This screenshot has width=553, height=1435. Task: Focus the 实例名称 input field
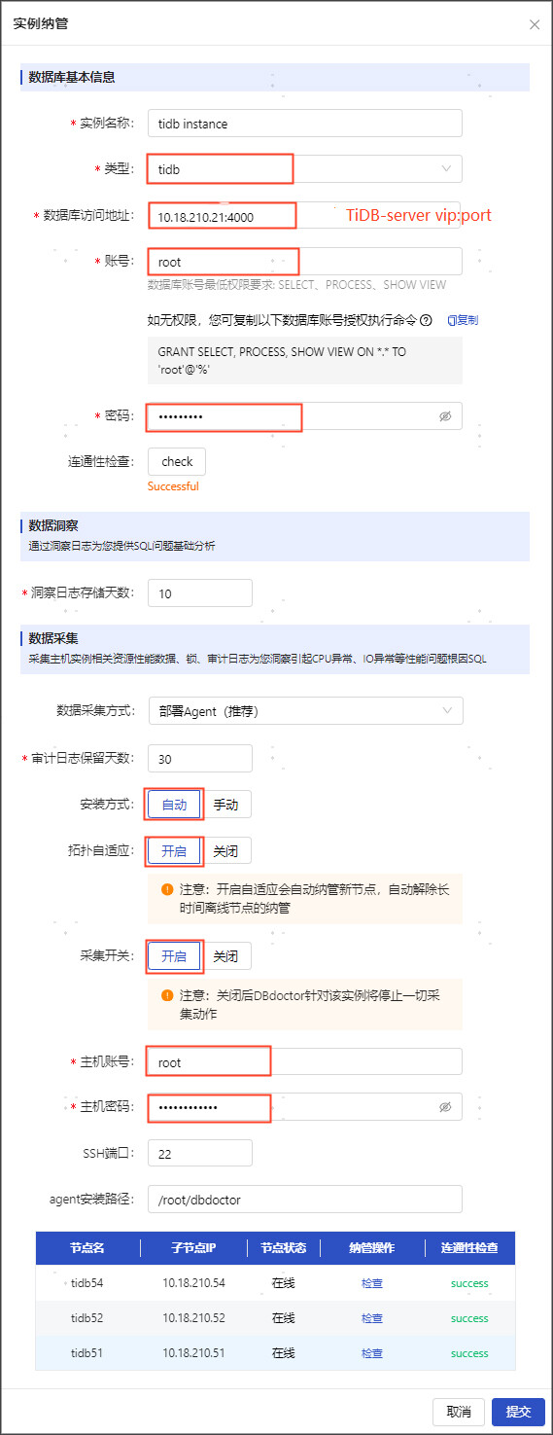[x=305, y=124]
